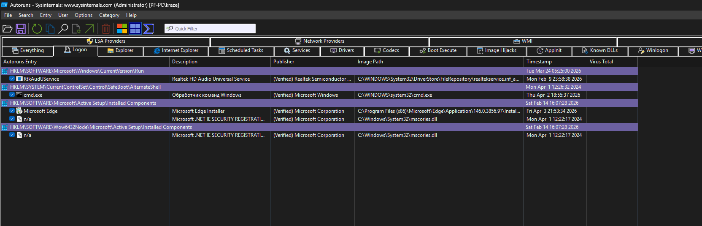Open Find with the magnifier toolbar icon
The width and height of the screenshot is (702, 226).
coord(63,29)
